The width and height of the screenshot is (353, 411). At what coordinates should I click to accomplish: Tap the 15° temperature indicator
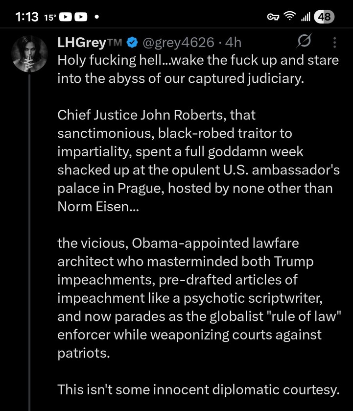pos(49,18)
